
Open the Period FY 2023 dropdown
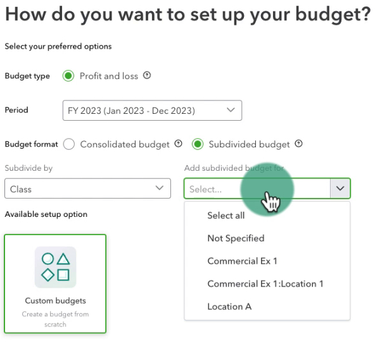click(x=152, y=110)
